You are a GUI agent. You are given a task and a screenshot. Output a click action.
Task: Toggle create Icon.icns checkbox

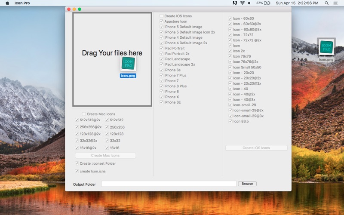(x=77, y=171)
